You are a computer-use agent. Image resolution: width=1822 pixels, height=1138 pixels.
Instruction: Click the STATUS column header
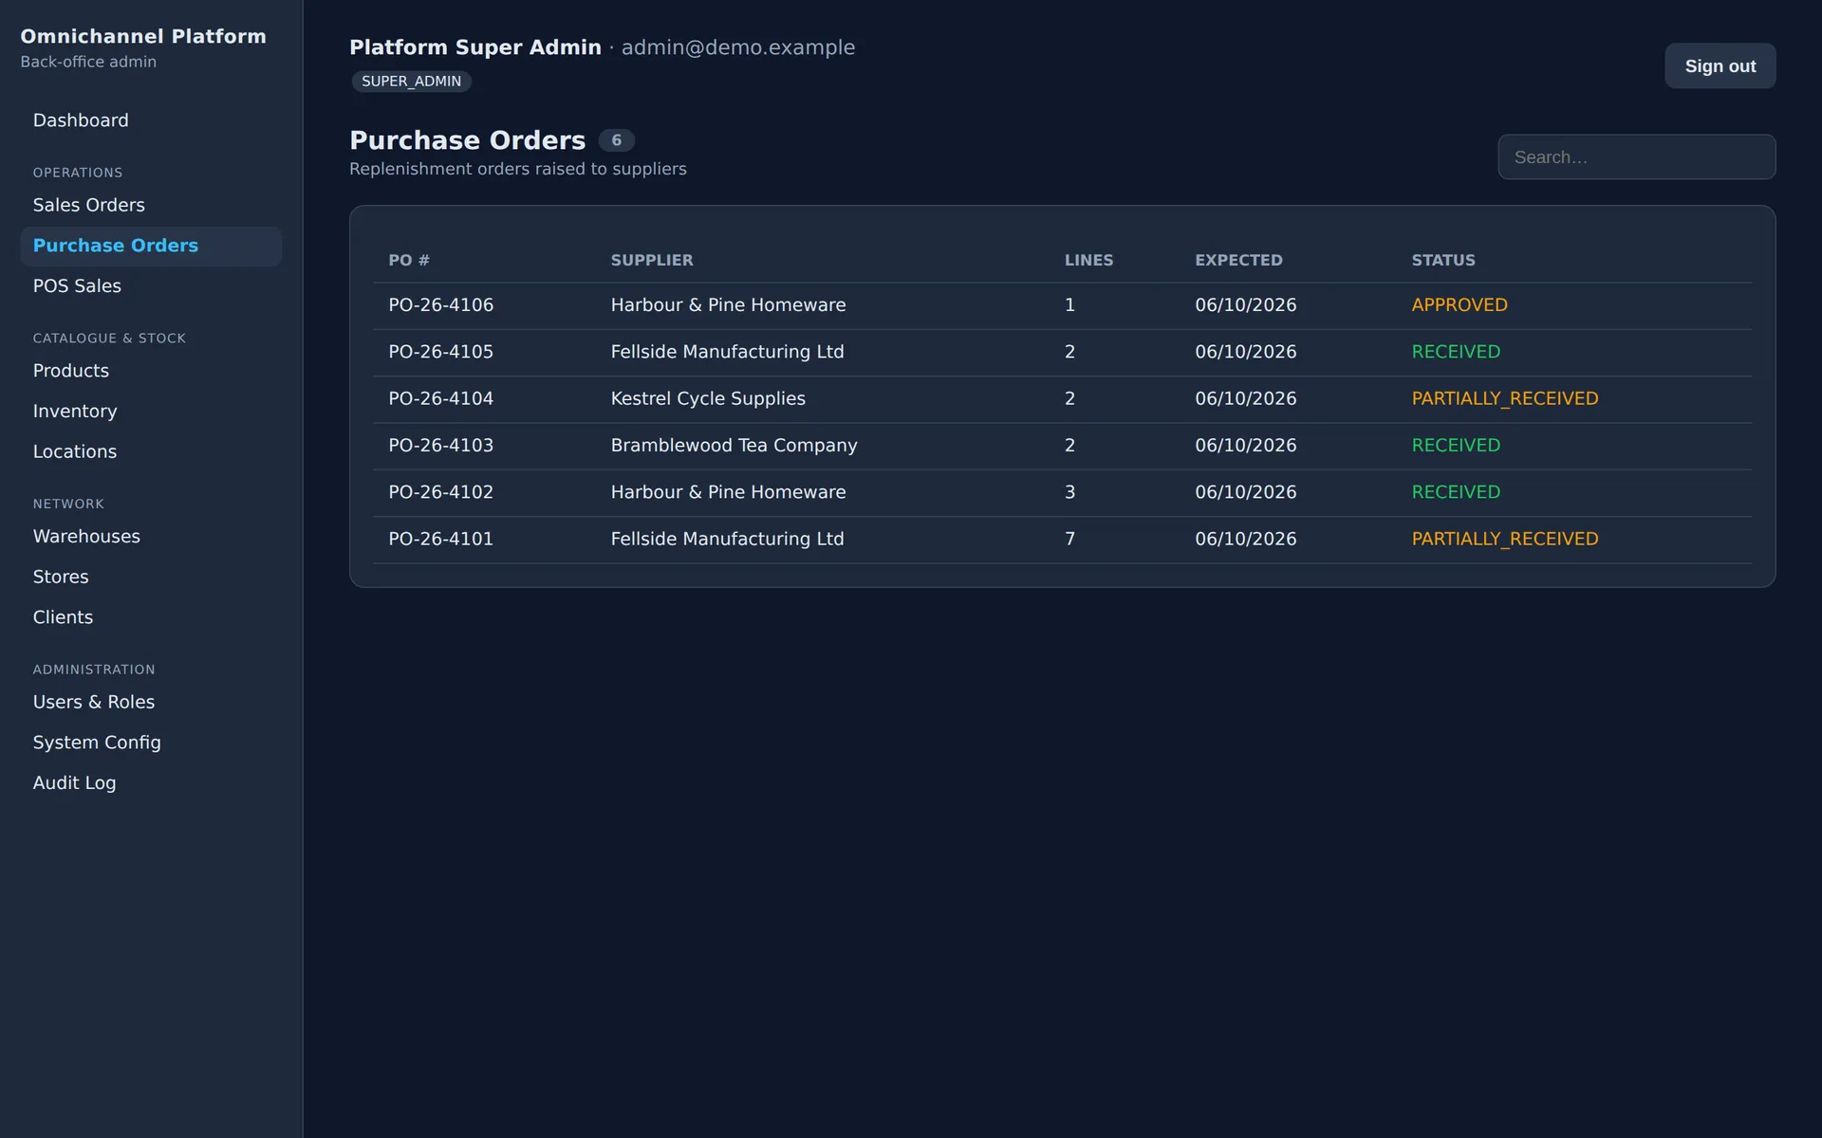(1443, 260)
